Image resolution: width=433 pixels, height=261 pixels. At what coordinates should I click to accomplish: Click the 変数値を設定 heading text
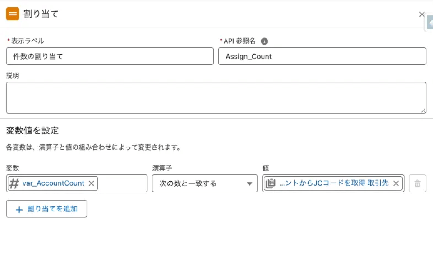point(32,130)
